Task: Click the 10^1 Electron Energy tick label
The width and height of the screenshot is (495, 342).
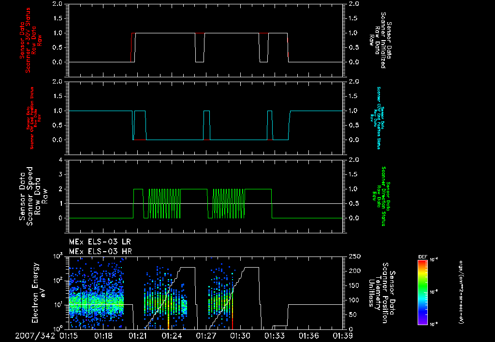Action: pyautogui.click(x=58, y=305)
